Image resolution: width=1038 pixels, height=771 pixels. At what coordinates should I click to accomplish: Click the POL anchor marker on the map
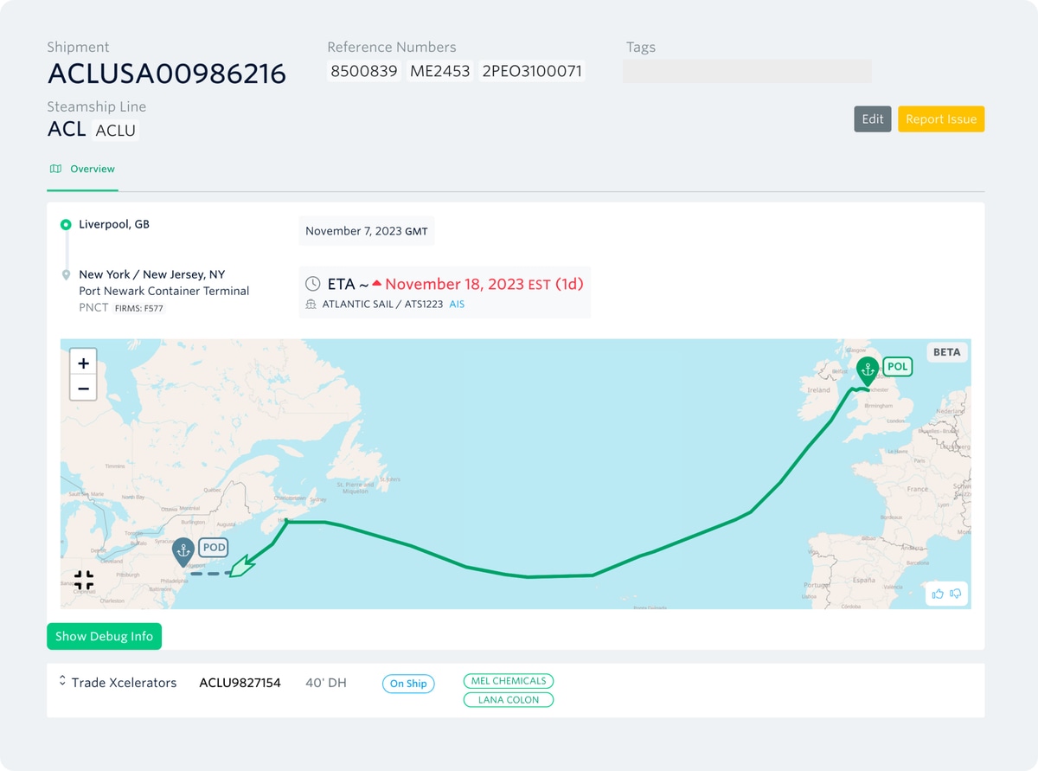(x=868, y=367)
